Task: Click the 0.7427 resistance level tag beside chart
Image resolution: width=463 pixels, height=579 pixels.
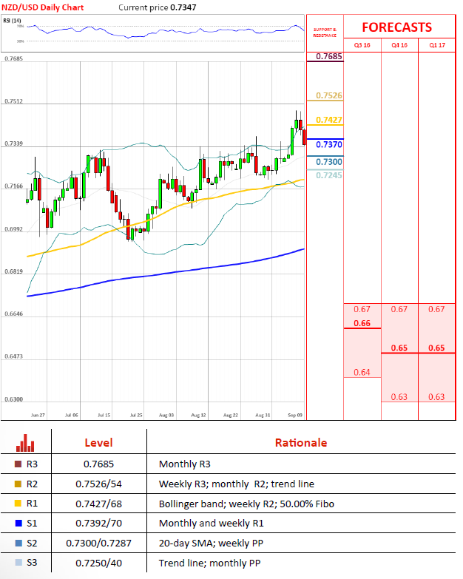Action: click(x=328, y=120)
